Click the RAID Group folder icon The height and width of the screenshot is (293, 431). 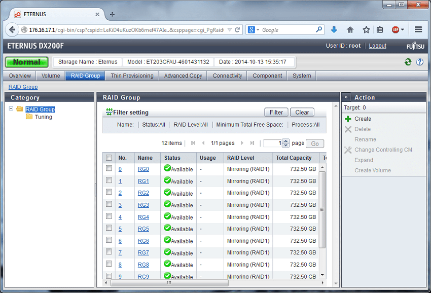coord(19,109)
